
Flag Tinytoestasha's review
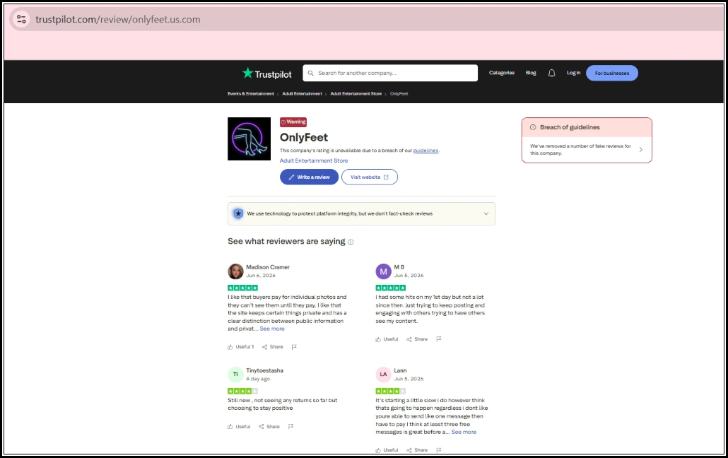point(290,426)
